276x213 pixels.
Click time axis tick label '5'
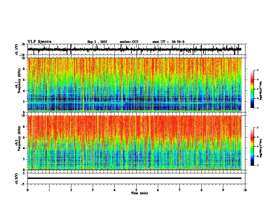[136, 190]
